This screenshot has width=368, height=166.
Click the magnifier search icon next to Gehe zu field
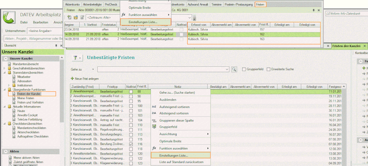(x=234, y=69)
